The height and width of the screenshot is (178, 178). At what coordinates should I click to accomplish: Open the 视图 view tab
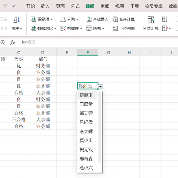(120, 6)
